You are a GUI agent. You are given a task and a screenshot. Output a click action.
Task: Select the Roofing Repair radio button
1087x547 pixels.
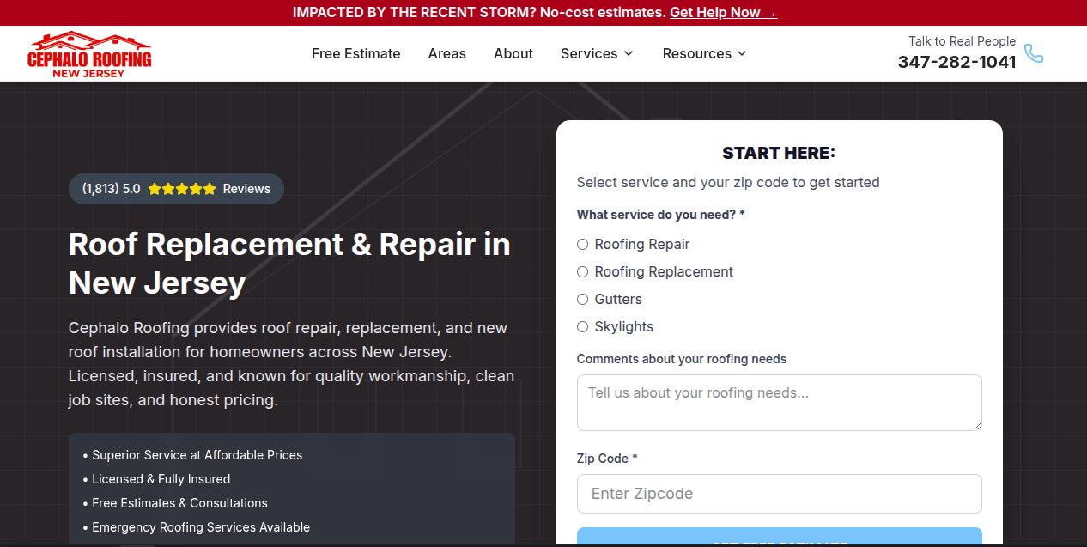coord(582,245)
